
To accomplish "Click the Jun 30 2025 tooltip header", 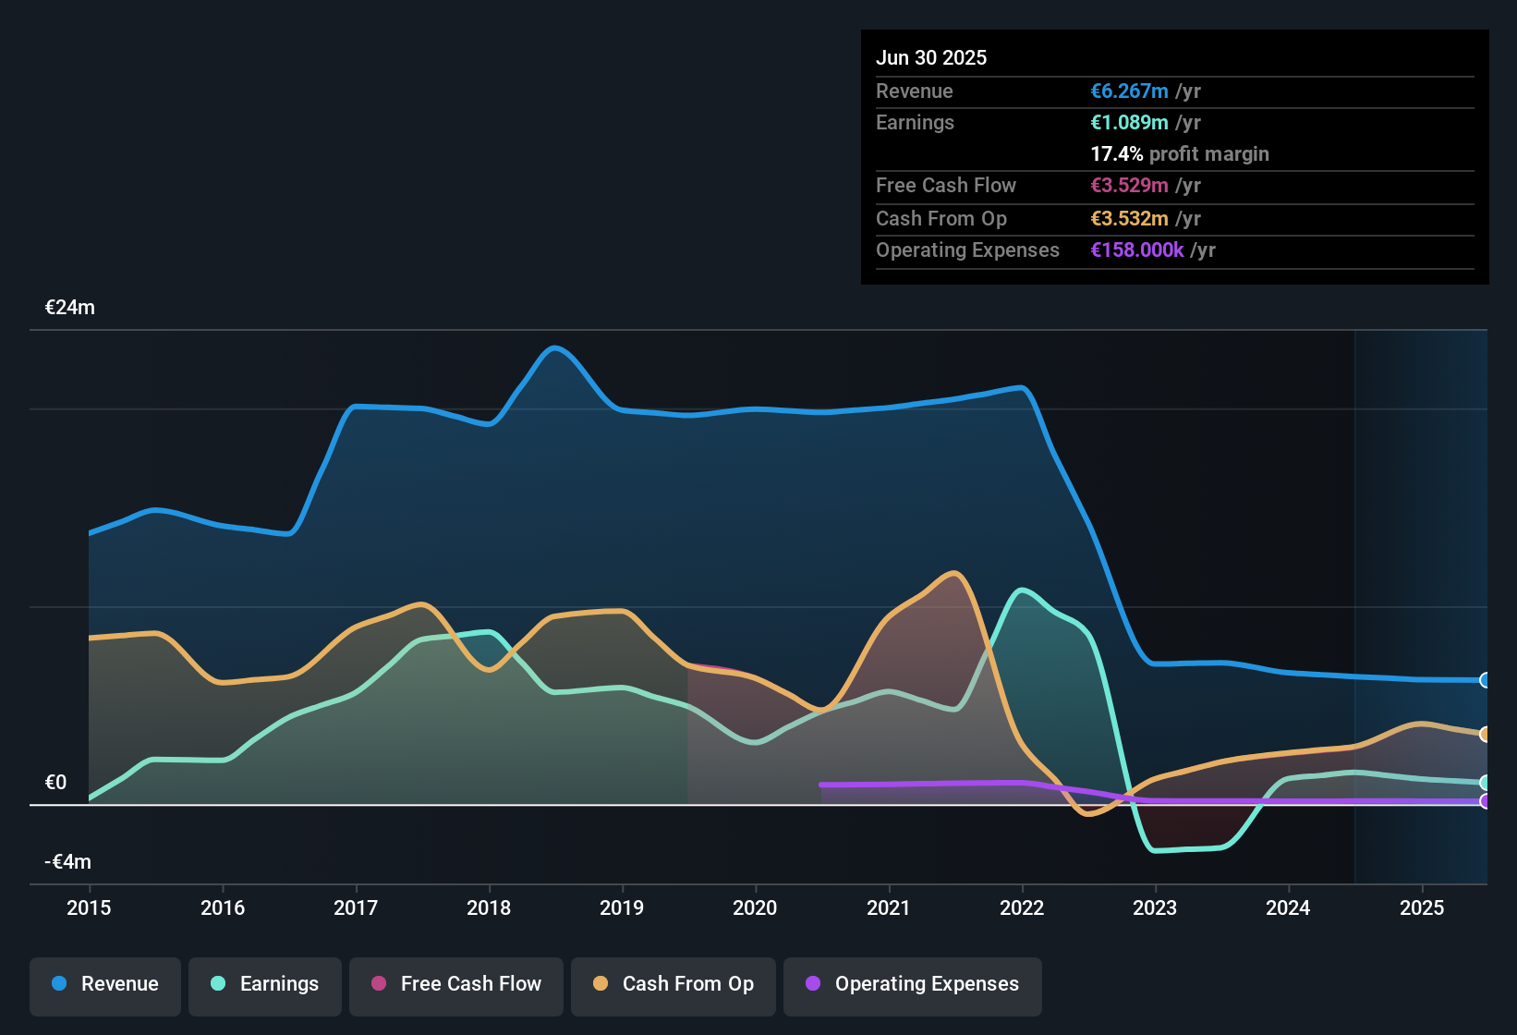I will coord(931,57).
